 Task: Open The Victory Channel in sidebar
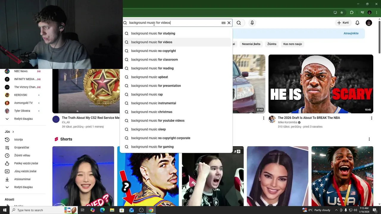(23, 87)
